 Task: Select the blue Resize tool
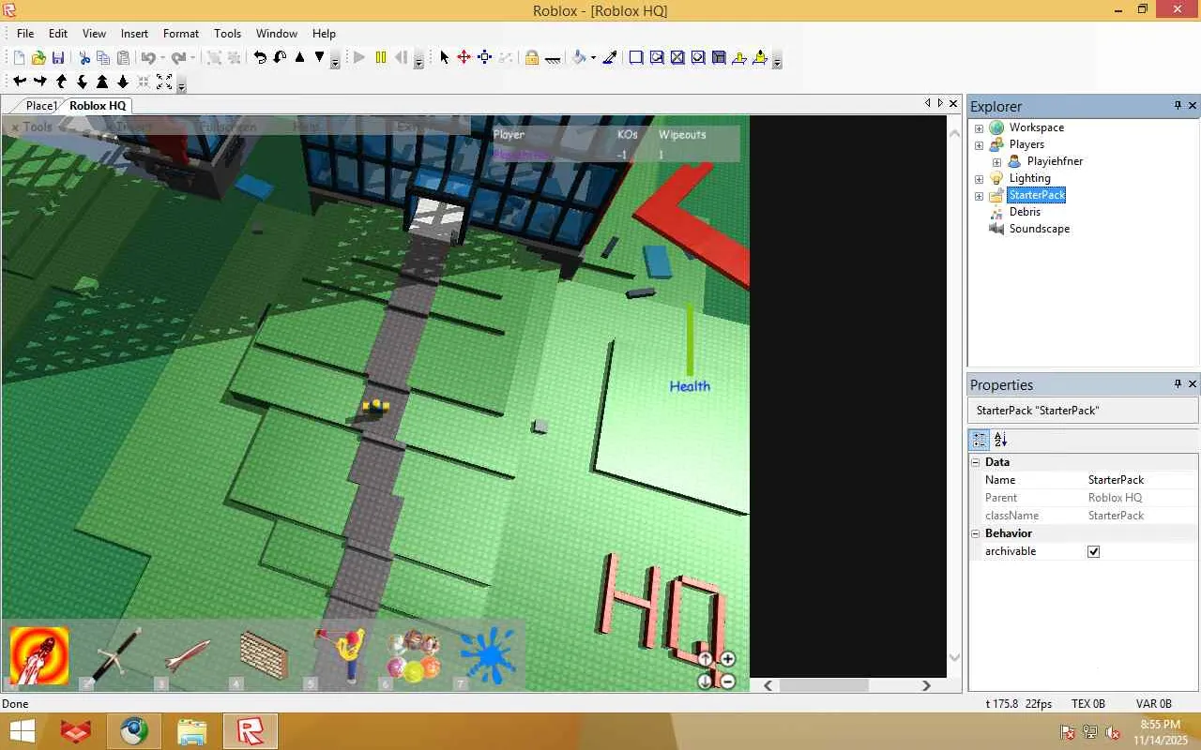point(484,58)
